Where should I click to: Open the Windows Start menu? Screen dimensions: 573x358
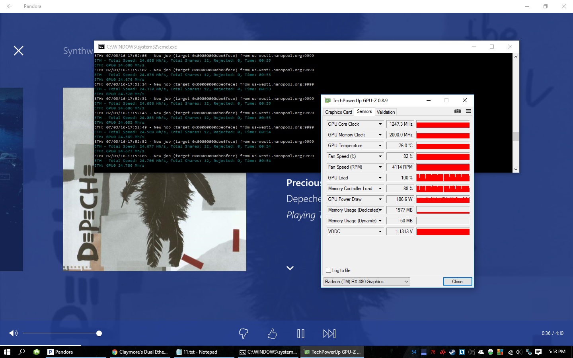tap(7, 352)
